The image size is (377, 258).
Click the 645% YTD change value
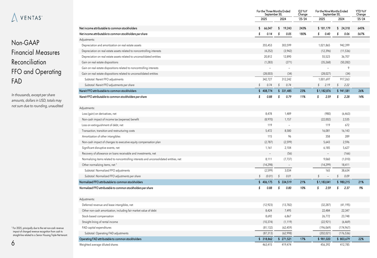pos(361,28)
